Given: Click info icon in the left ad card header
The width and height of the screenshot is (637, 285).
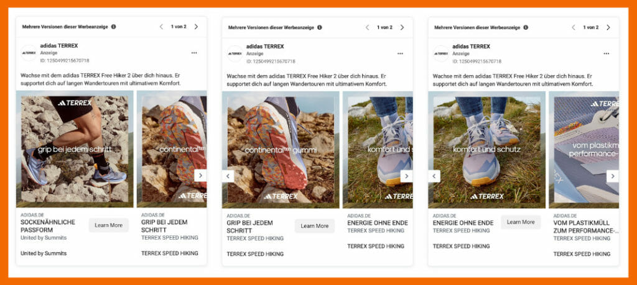Looking at the screenshot, I should 114,27.
